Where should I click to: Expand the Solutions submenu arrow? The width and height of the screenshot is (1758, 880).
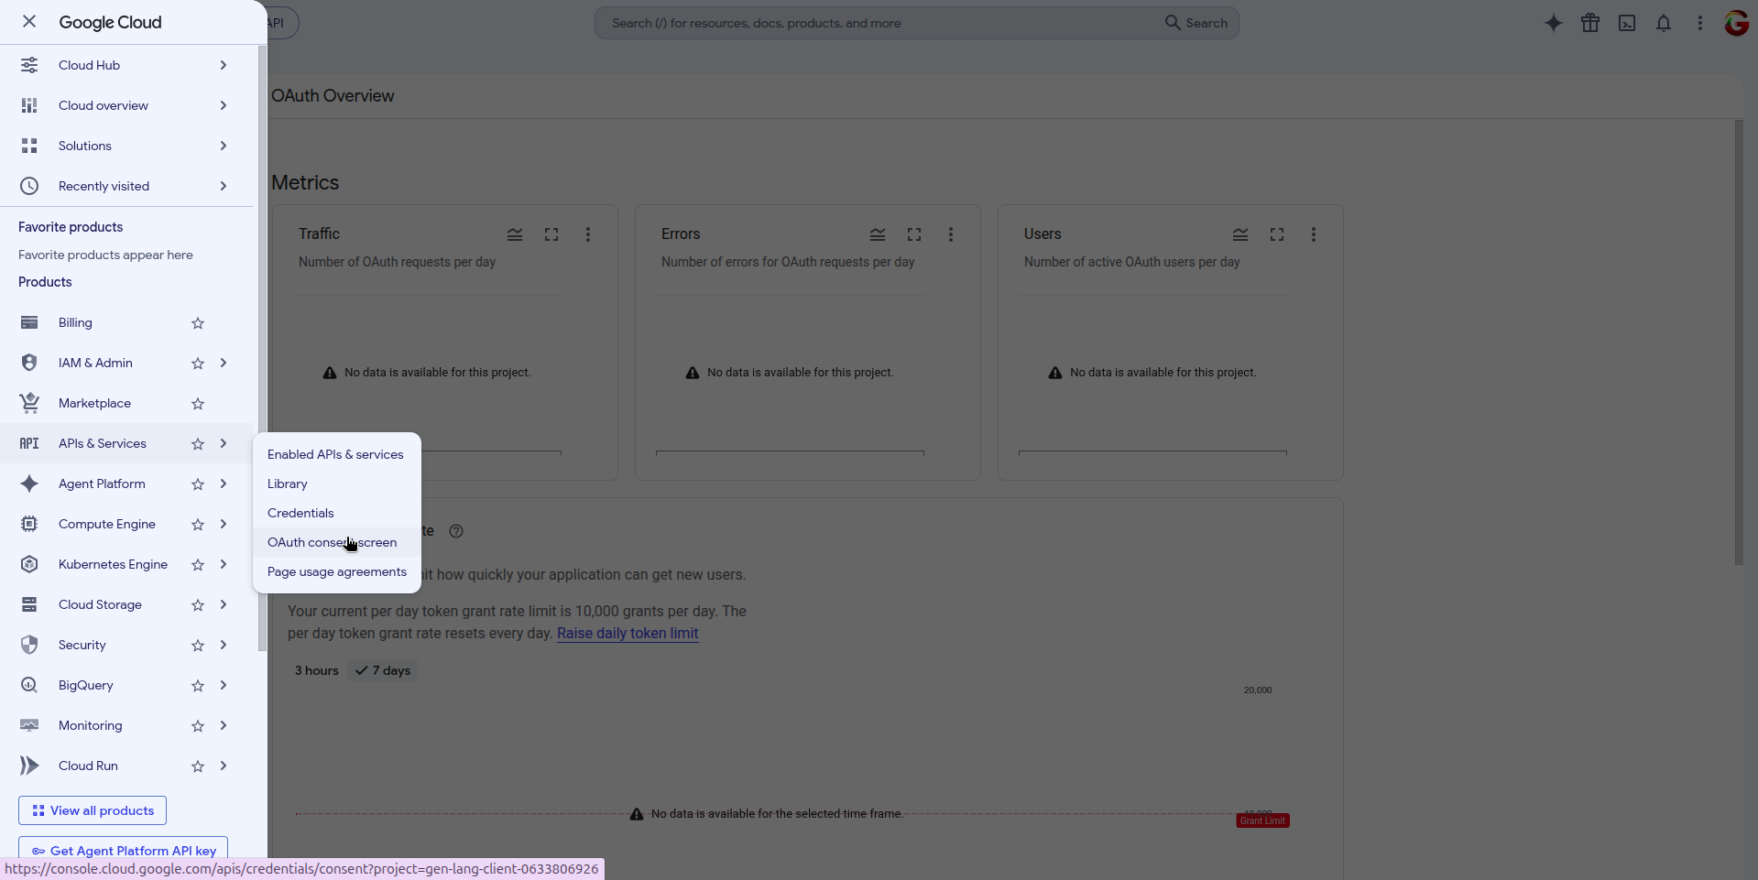[224, 146]
